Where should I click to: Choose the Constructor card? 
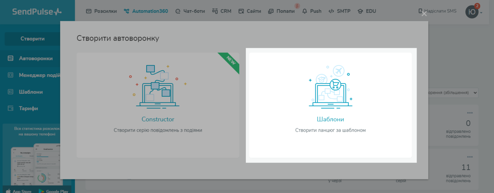point(158,105)
